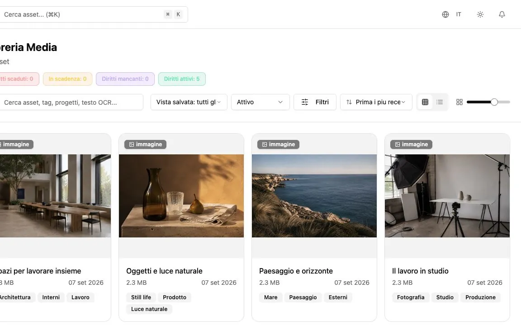Click the 'Prodotto' tag

(x=175, y=297)
